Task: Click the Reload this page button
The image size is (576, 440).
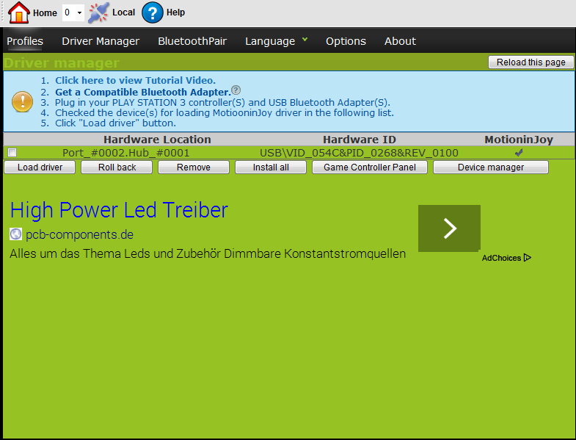Action: click(x=531, y=62)
